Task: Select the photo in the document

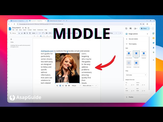Action: [67, 68]
